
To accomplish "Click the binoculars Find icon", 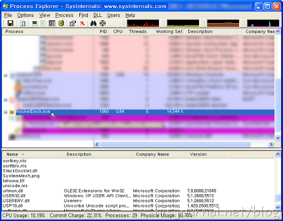I will pos(93,23).
